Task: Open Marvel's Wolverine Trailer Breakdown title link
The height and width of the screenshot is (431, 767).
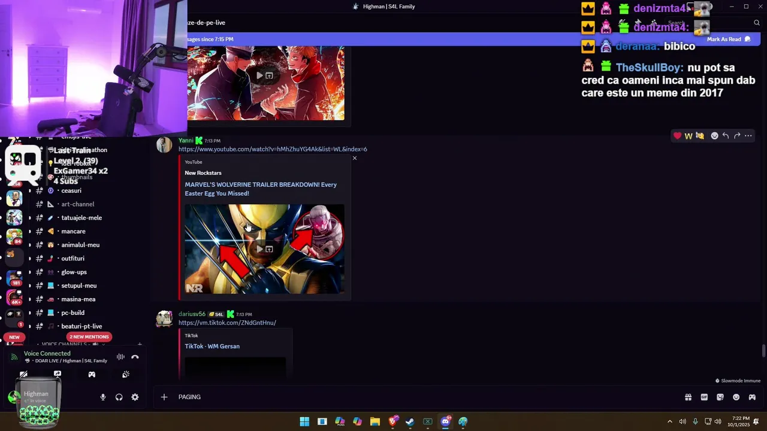Action: click(261, 189)
